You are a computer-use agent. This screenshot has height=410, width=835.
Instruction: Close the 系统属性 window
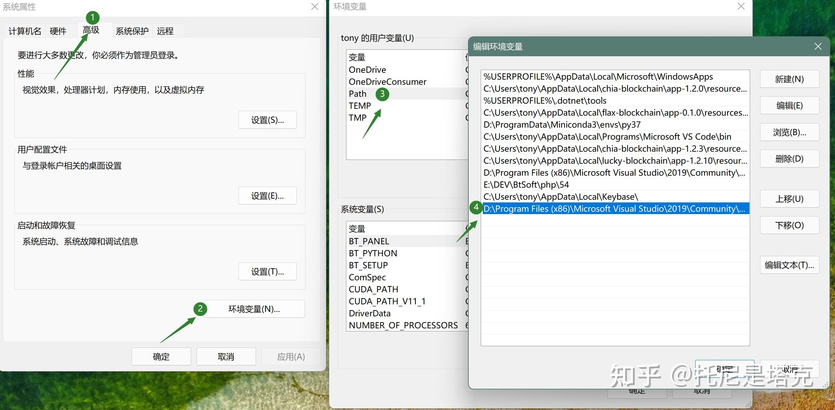314,7
